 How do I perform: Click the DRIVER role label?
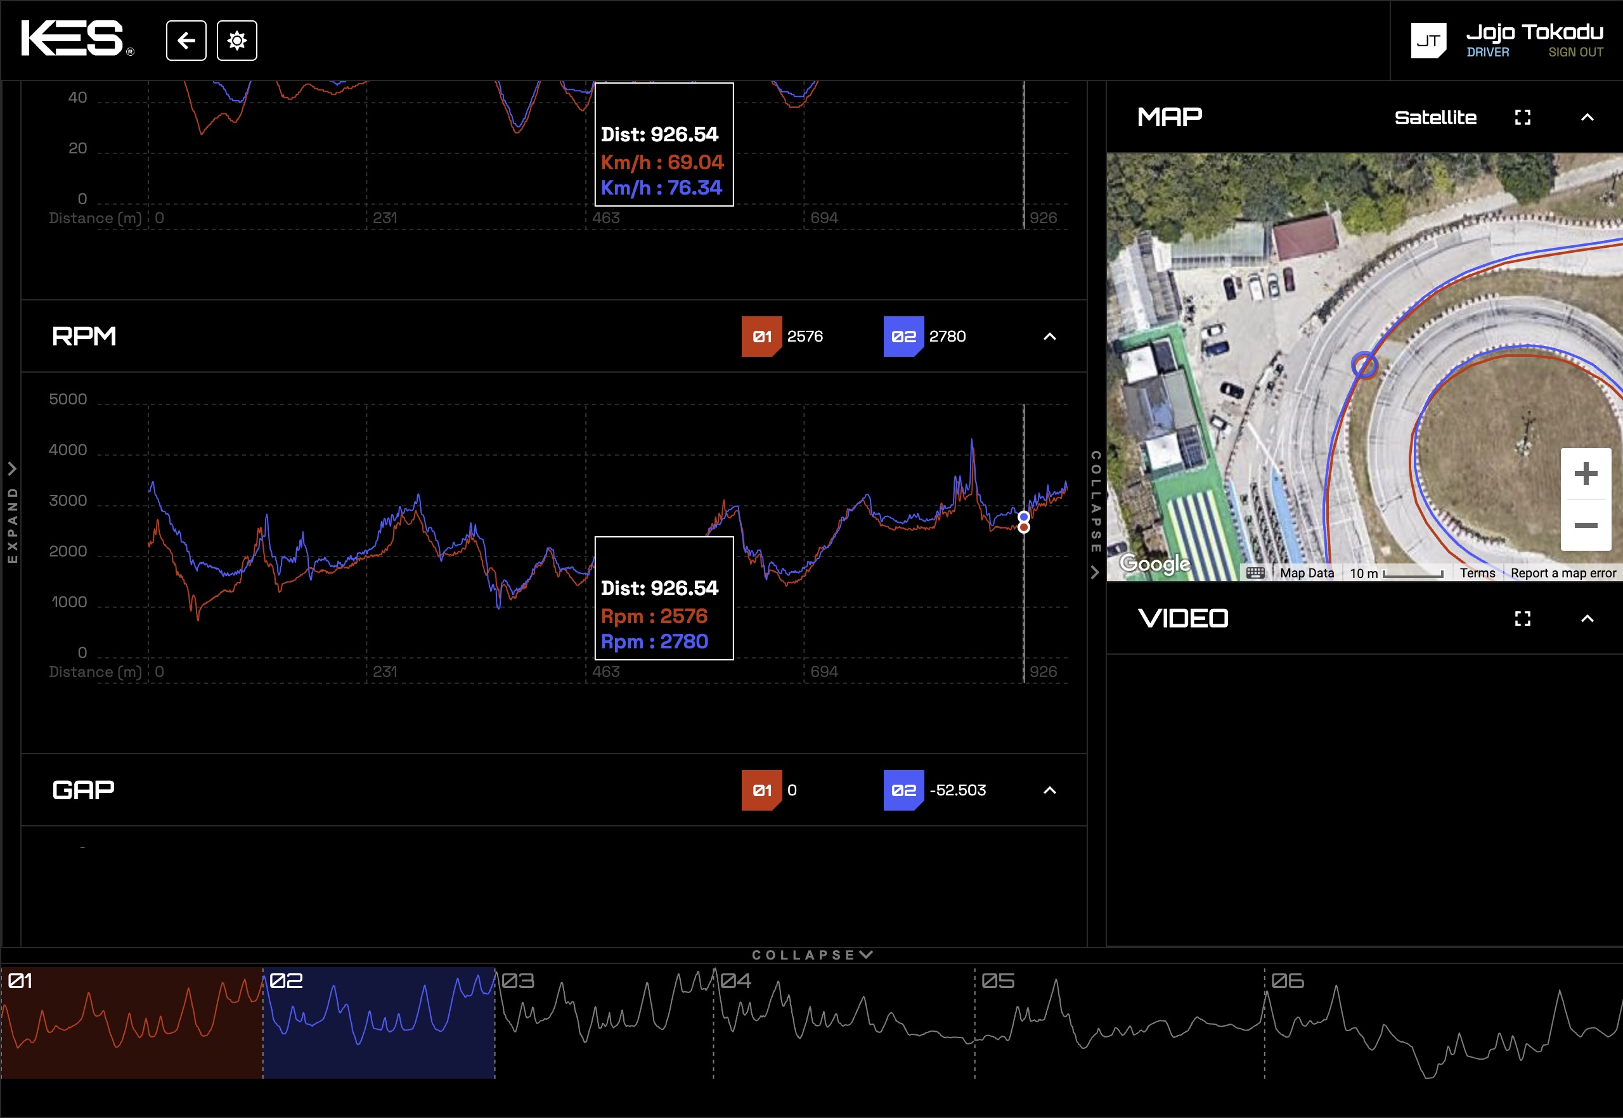pos(1488,53)
